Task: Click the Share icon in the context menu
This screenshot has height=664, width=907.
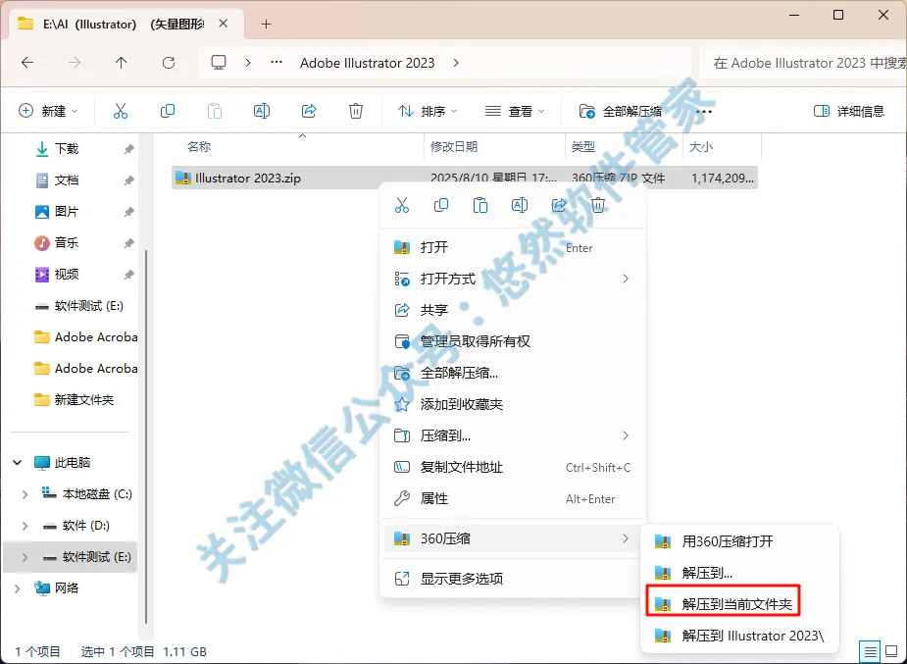Action: pos(559,205)
